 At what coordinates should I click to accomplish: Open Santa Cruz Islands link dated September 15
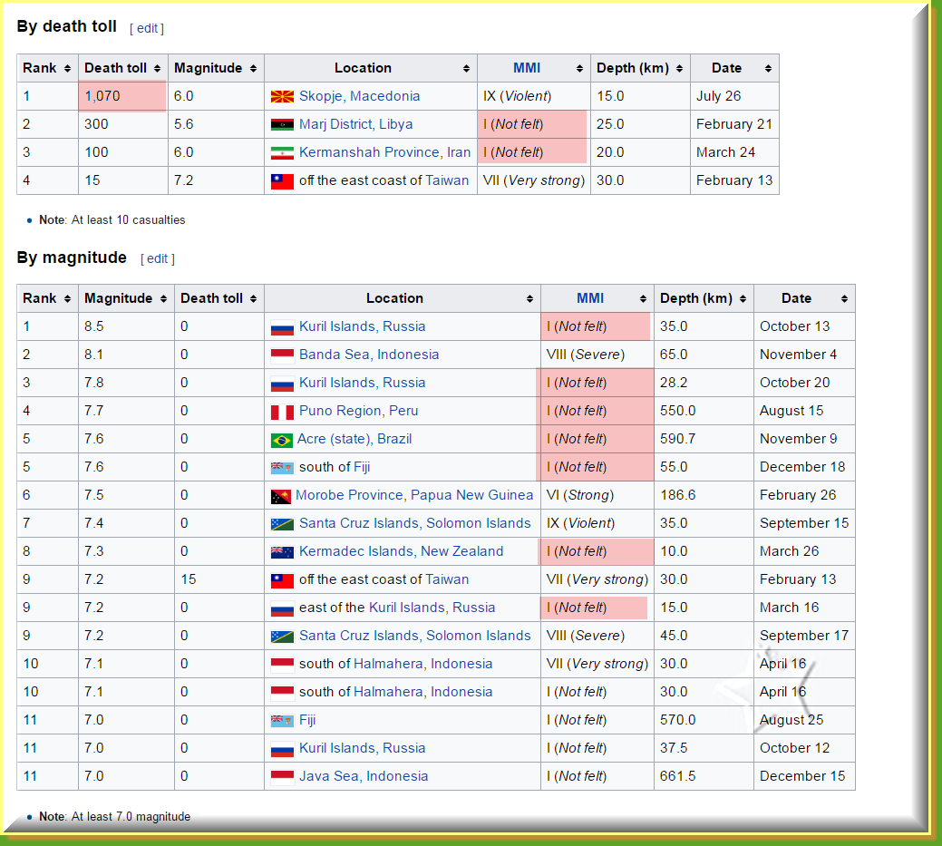click(x=359, y=523)
